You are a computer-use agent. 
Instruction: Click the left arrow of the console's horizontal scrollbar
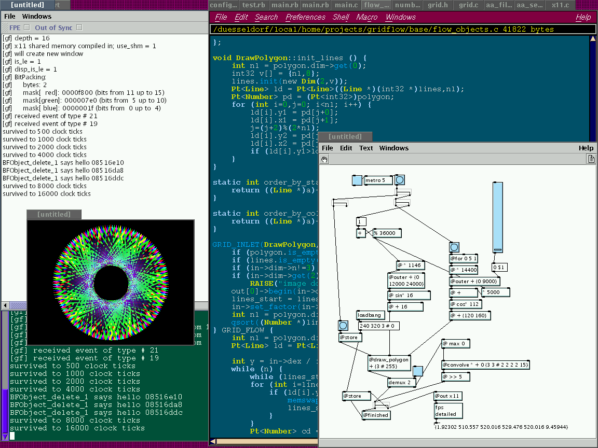point(5,305)
